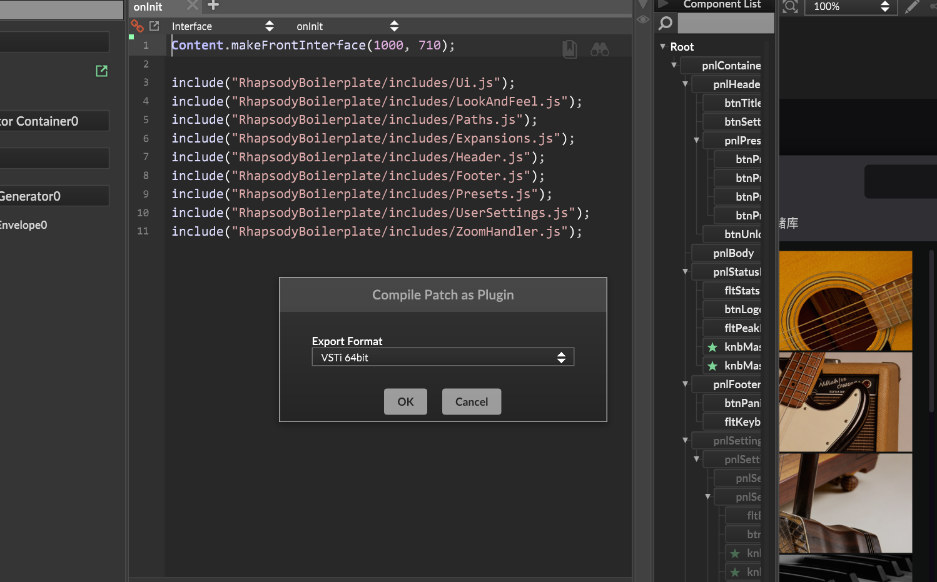Open the Export Format dropdown
Image resolution: width=937 pixels, height=582 pixels.
pyautogui.click(x=442, y=357)
